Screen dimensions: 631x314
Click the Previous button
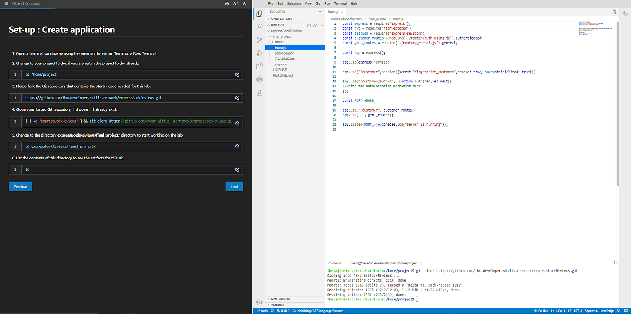tap(20, 187)
